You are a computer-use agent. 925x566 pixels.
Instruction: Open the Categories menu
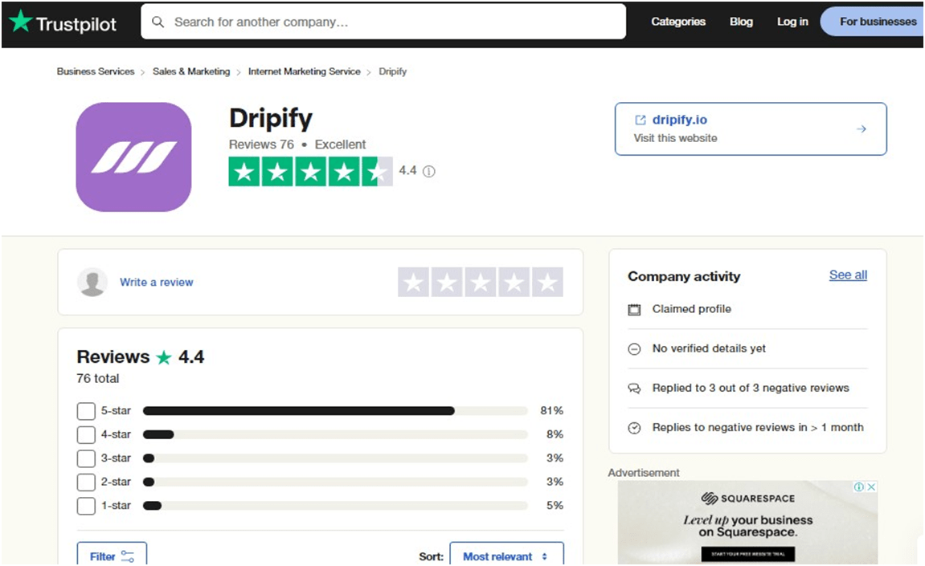click(677, 22)
